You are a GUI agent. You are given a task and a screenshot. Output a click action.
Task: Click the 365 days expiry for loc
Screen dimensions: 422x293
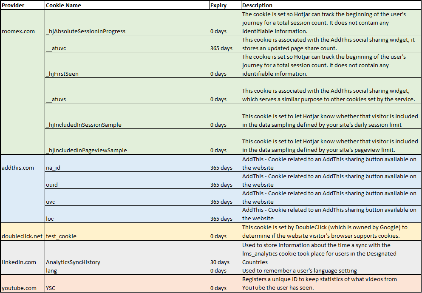point(225,214)
